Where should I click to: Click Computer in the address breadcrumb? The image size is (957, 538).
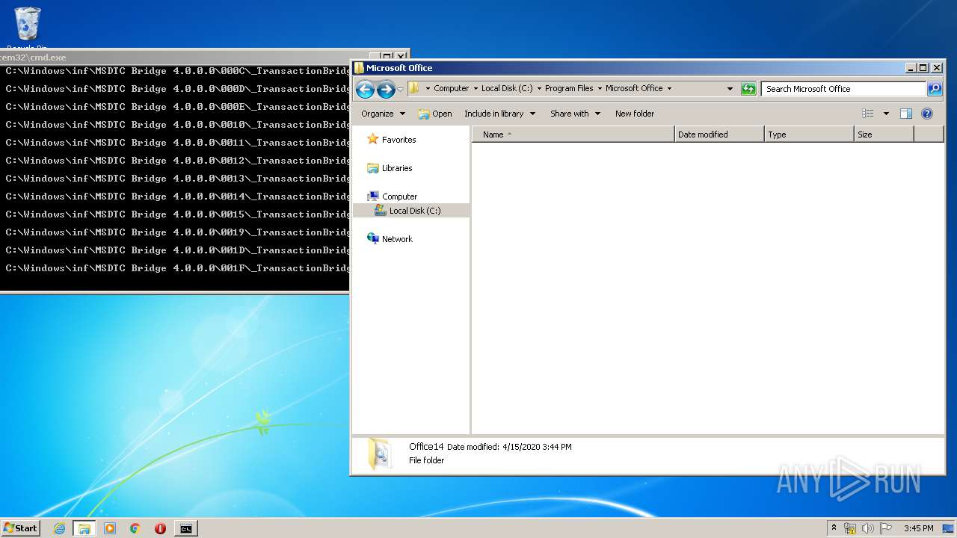pos(452,88)
